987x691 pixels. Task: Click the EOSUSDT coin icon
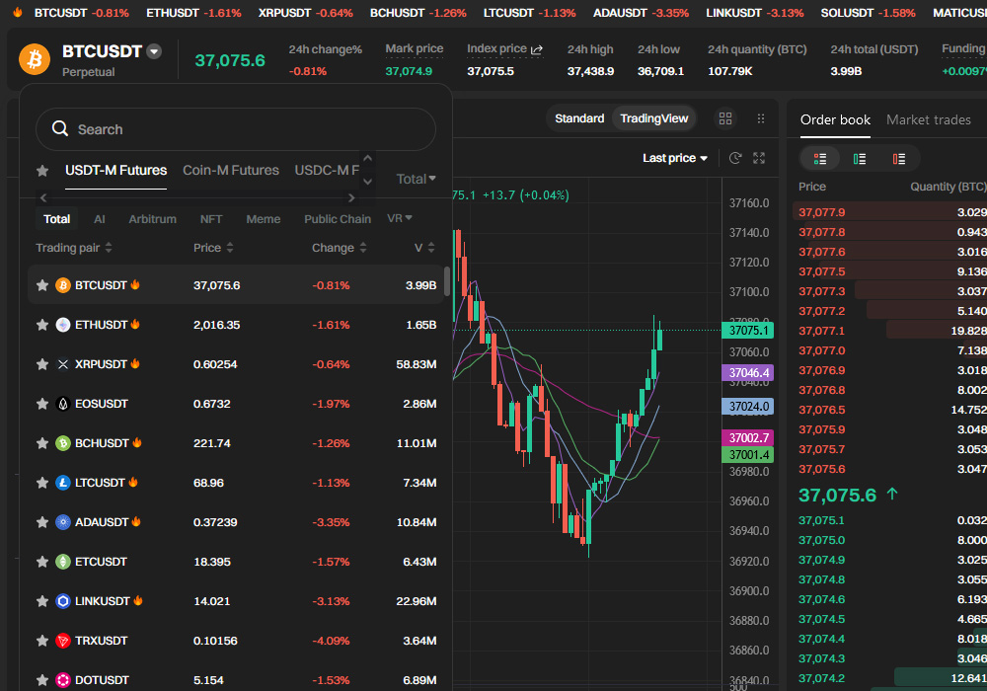point(63,404)
